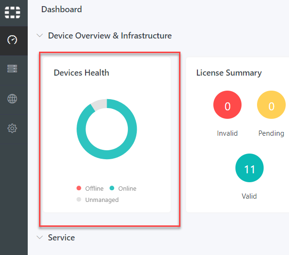Image resolution: width=289 pixels, height=255 pixels.
Task: Toggle Online legend in Devices Health
Action: [x=123, y=188]
